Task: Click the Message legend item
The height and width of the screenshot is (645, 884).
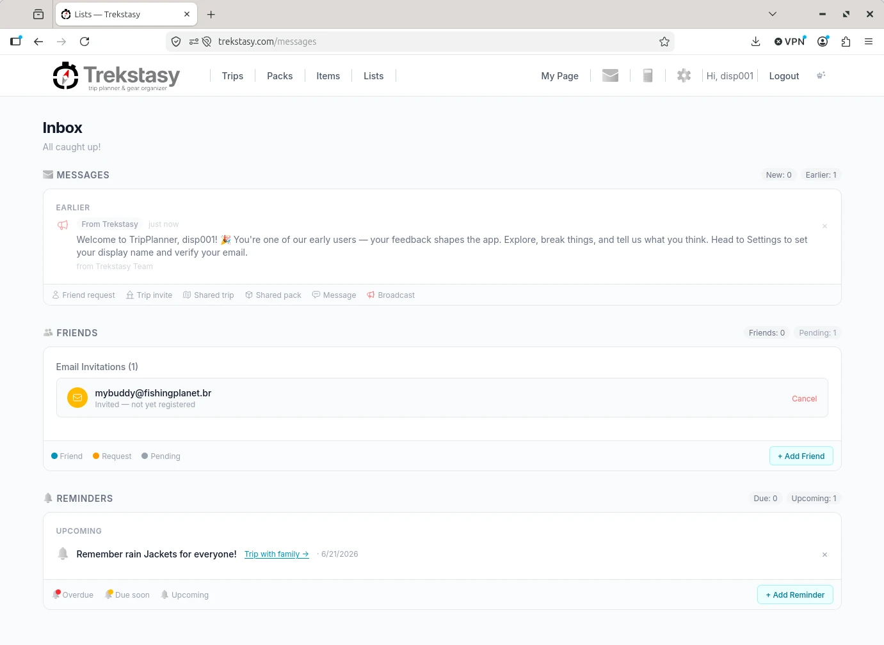Action: [x=334, y=295]
